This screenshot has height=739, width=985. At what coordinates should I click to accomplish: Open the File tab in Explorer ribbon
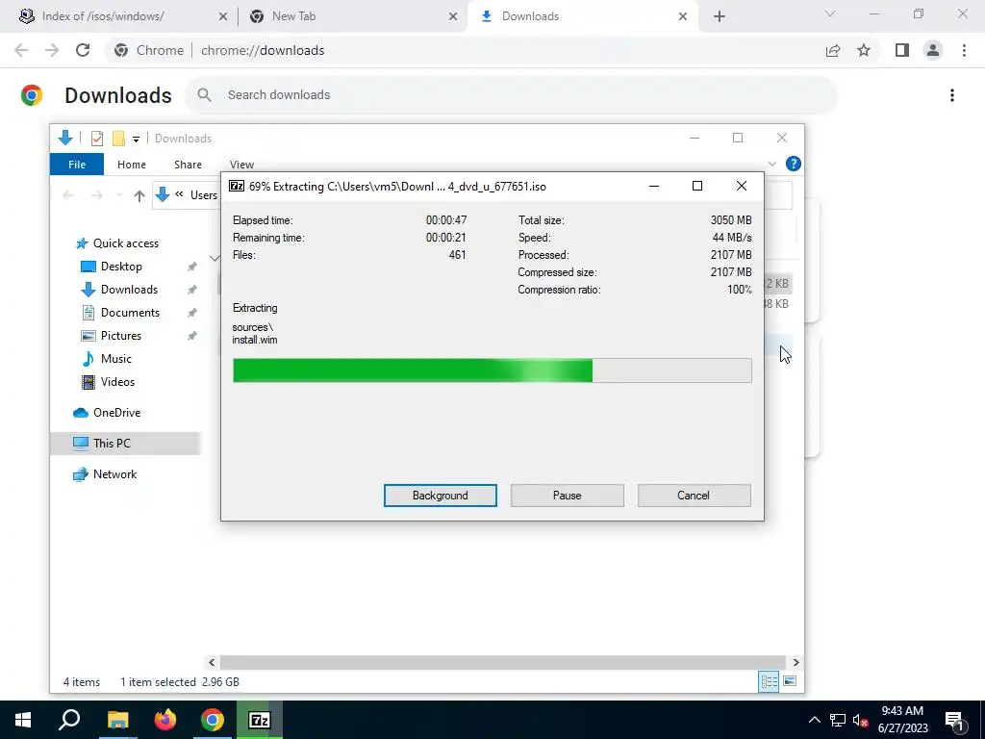point(77,164)
